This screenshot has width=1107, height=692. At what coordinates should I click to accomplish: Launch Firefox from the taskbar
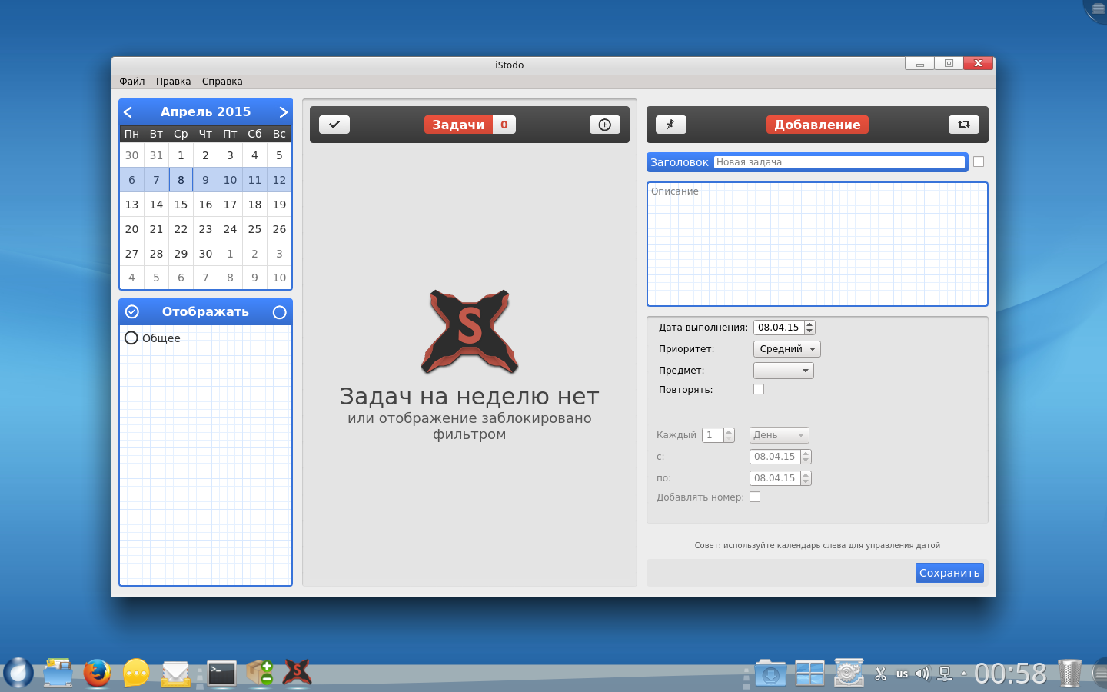(97, 673)
